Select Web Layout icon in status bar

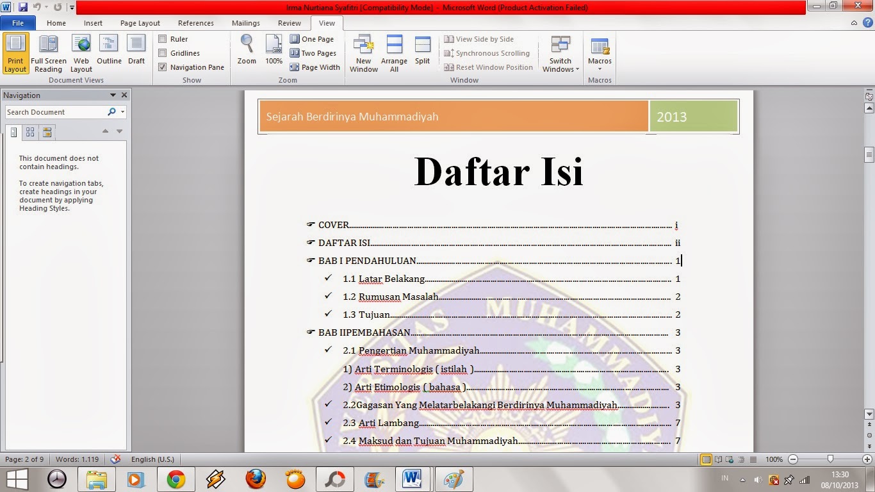point(730,459)
